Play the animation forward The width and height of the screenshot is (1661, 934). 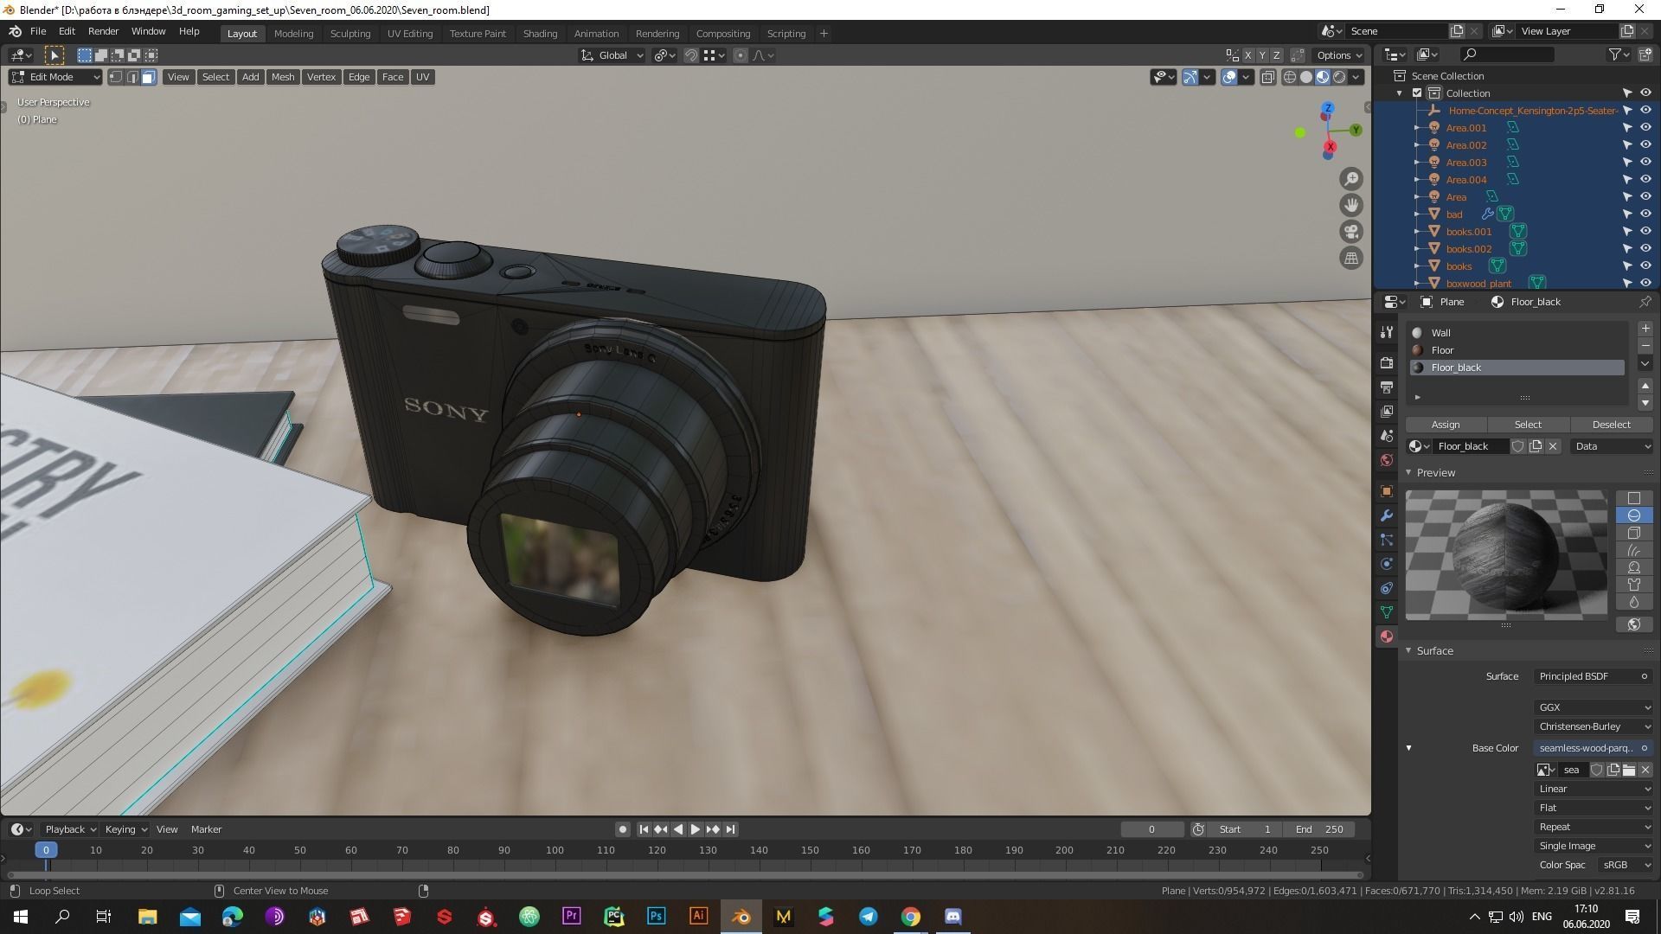695,829
